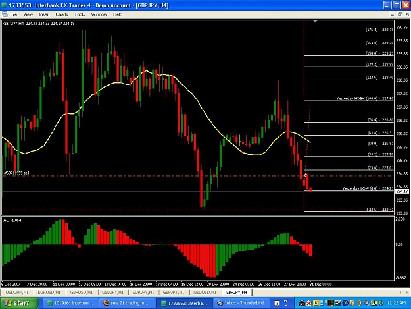The width and height of the screenshot is (411, 309).
Task: Click the blue globe tray icon
Action: (x=345, y=303)
